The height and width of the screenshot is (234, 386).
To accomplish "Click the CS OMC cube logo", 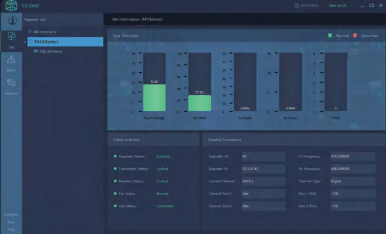I will click(11, 5).
